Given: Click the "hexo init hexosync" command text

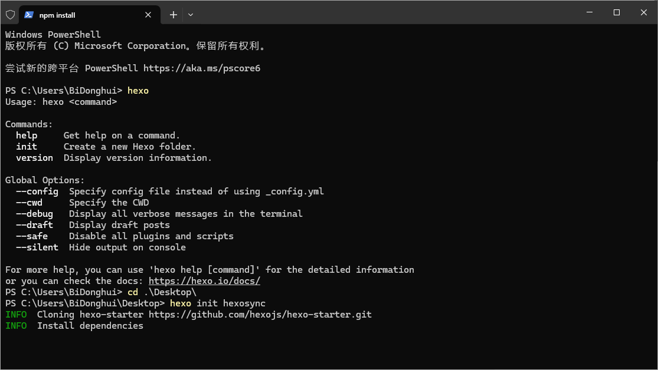Looking at the screenshot, I should click(217, 303).
